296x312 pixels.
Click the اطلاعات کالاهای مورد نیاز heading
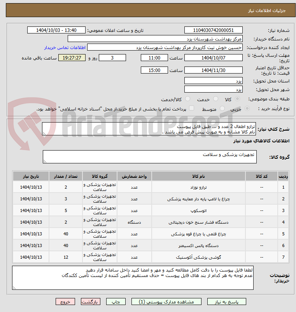261,141
